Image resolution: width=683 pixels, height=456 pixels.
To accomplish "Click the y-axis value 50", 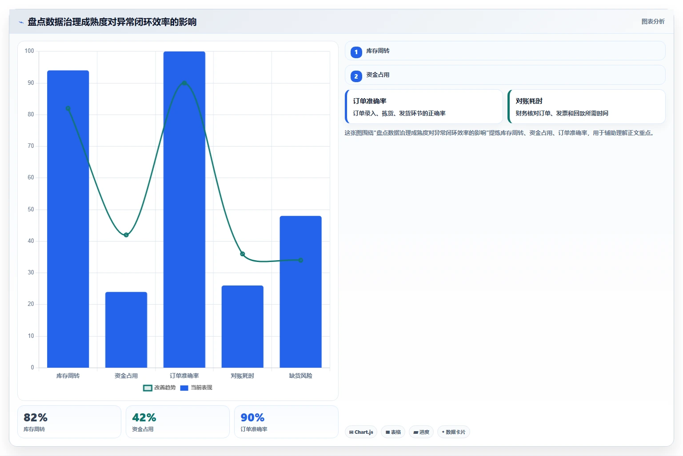I will coord(31,209).
